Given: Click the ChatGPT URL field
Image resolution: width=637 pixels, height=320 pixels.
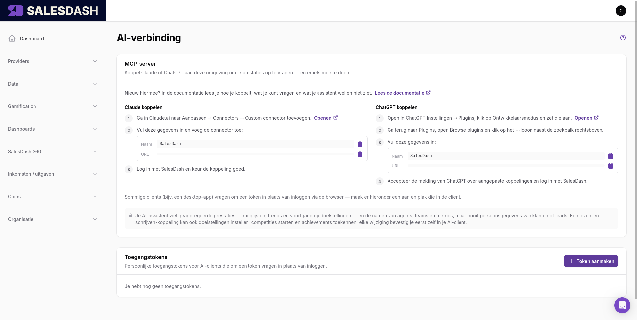Looking at the screenshot, I should click(x=506, y=166).
